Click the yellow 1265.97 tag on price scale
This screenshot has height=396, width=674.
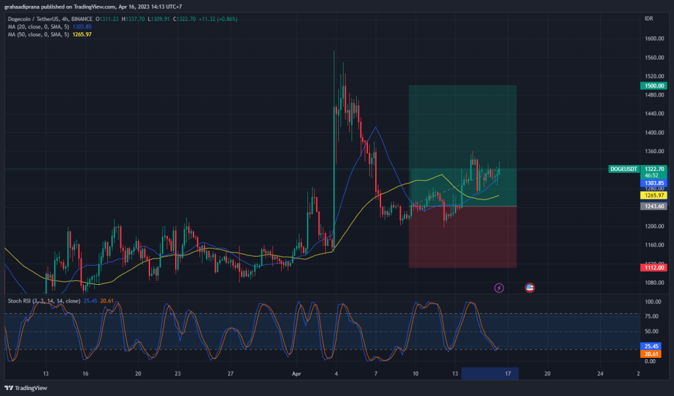point(653,195)
